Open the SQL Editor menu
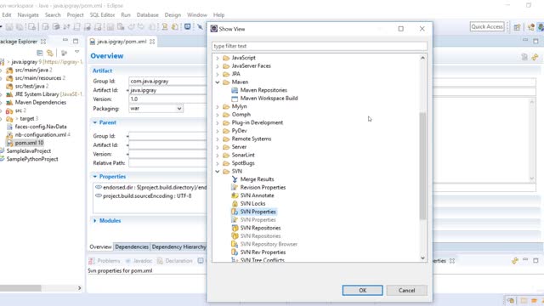The image size is (544, 306). click(x=102, y=15)
